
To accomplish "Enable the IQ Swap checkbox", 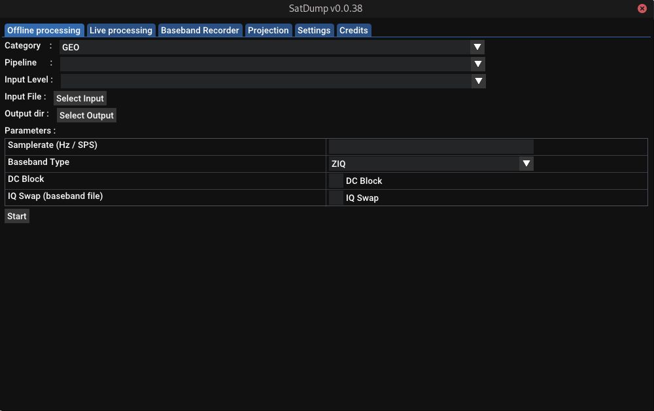I will point(336,198).
